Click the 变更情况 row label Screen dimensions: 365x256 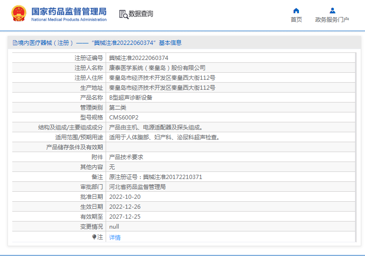tap(91, 227)
